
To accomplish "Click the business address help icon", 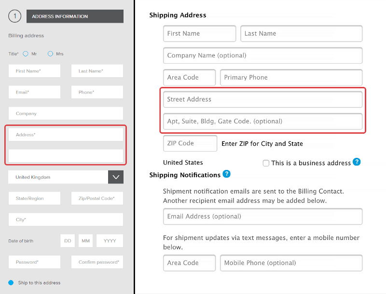I will [357, 162].
